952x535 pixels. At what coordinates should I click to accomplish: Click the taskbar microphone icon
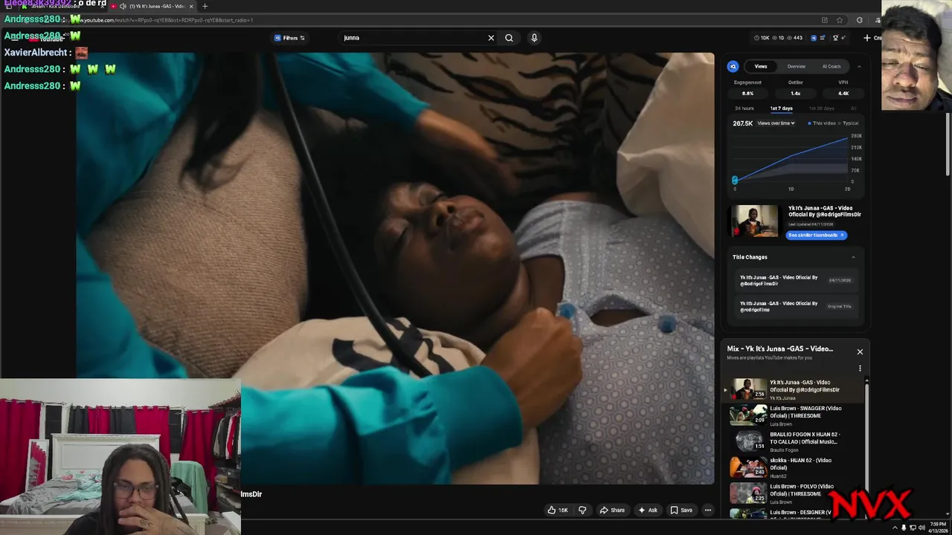[x=904, y=528]
